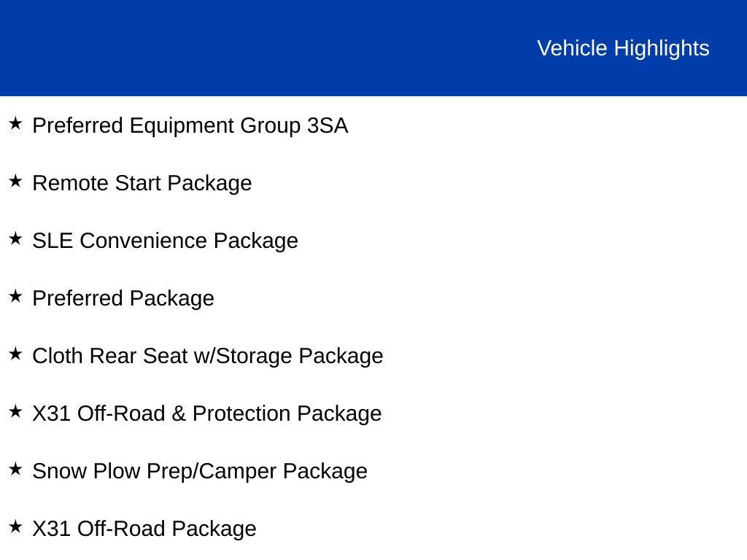Click star beside X31 Off-Road & Protection Package

pos(15,411)
